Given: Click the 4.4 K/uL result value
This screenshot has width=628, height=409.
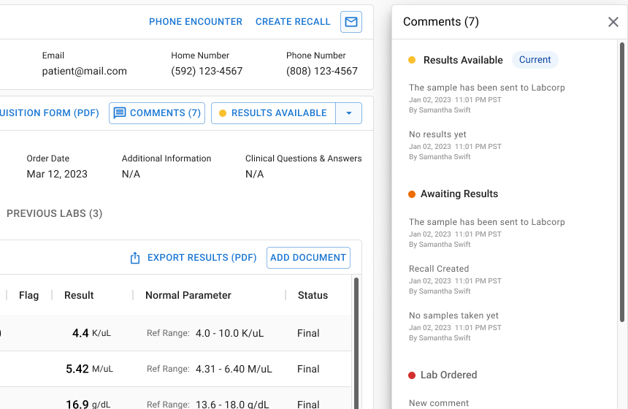Looking at the screenshot, I should tap(91, 333).
